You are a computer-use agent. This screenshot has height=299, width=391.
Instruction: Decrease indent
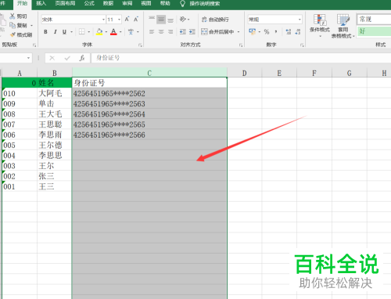183,32
